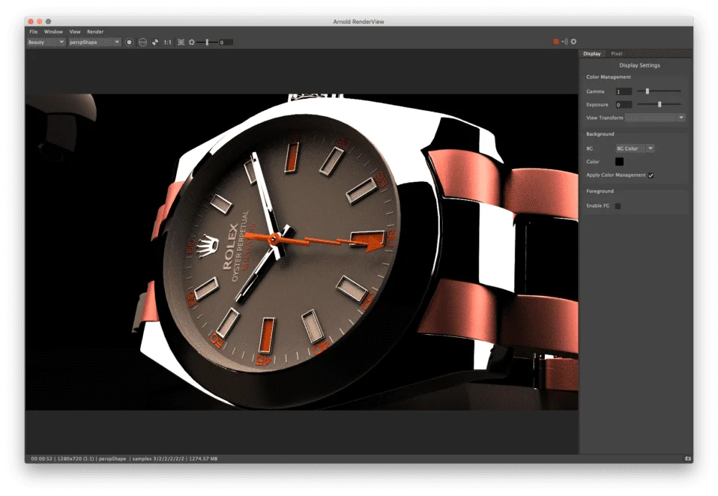Stop the render with the red square
The width and height of the screenshot is (718, 496).
tap(556, 42)
